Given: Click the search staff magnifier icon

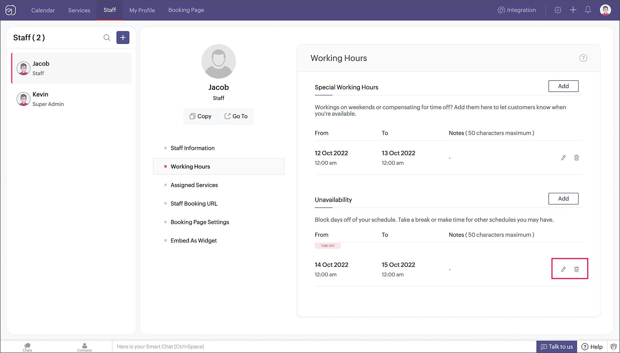Looking at the screenshot, I should (107, 37).
